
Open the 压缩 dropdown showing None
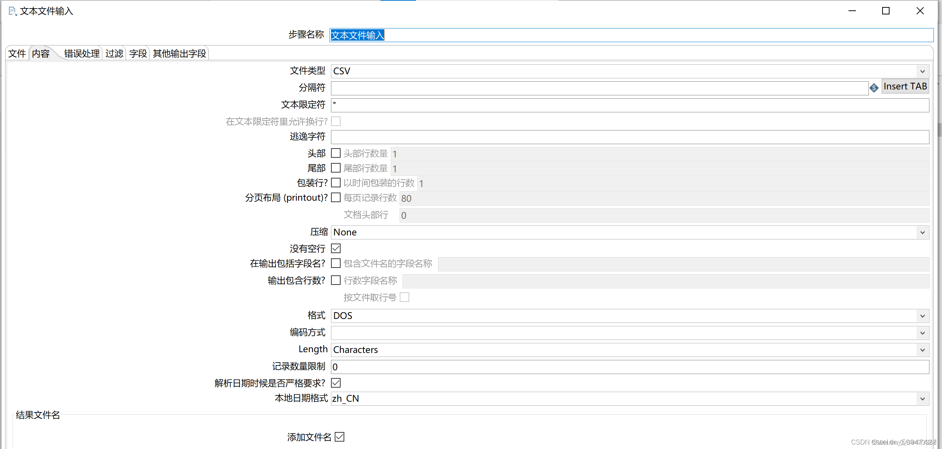coord(922,232)
